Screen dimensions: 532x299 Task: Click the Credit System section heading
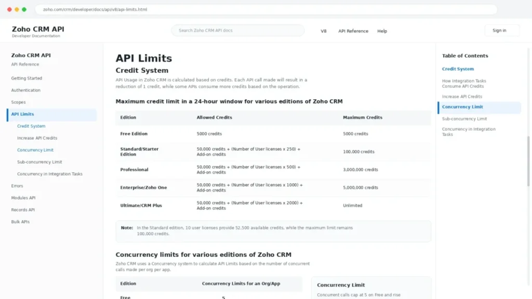pos(142,71)
